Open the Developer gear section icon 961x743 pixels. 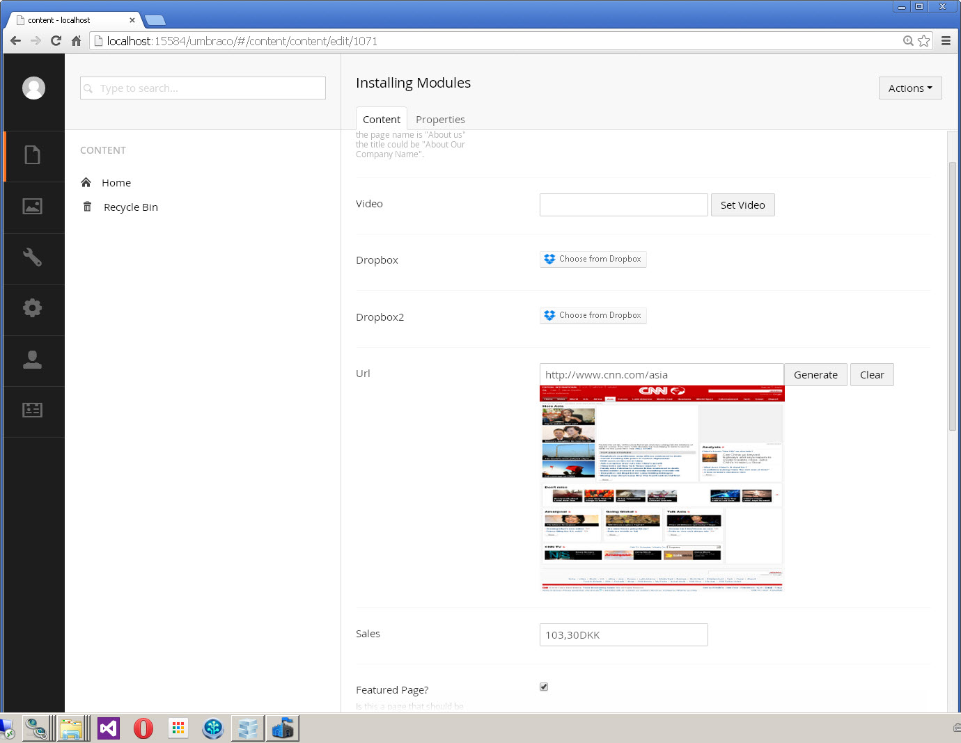click(33, 308)
